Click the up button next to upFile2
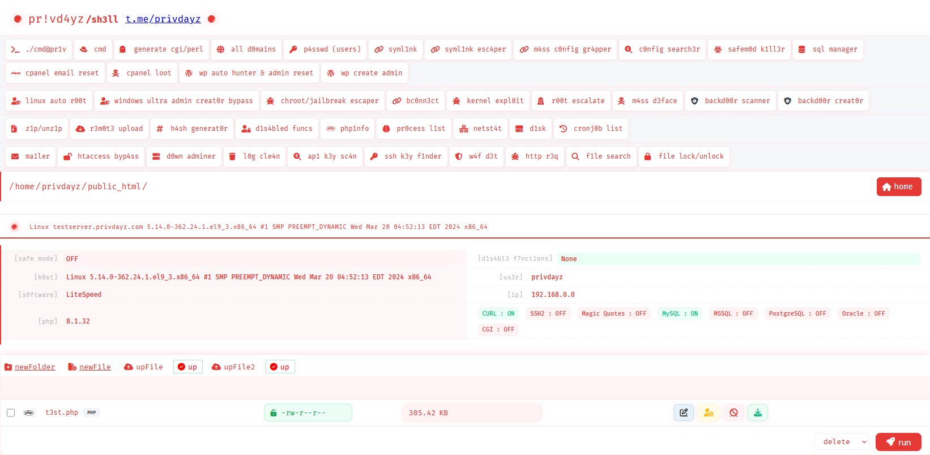 tap(280, 367)
